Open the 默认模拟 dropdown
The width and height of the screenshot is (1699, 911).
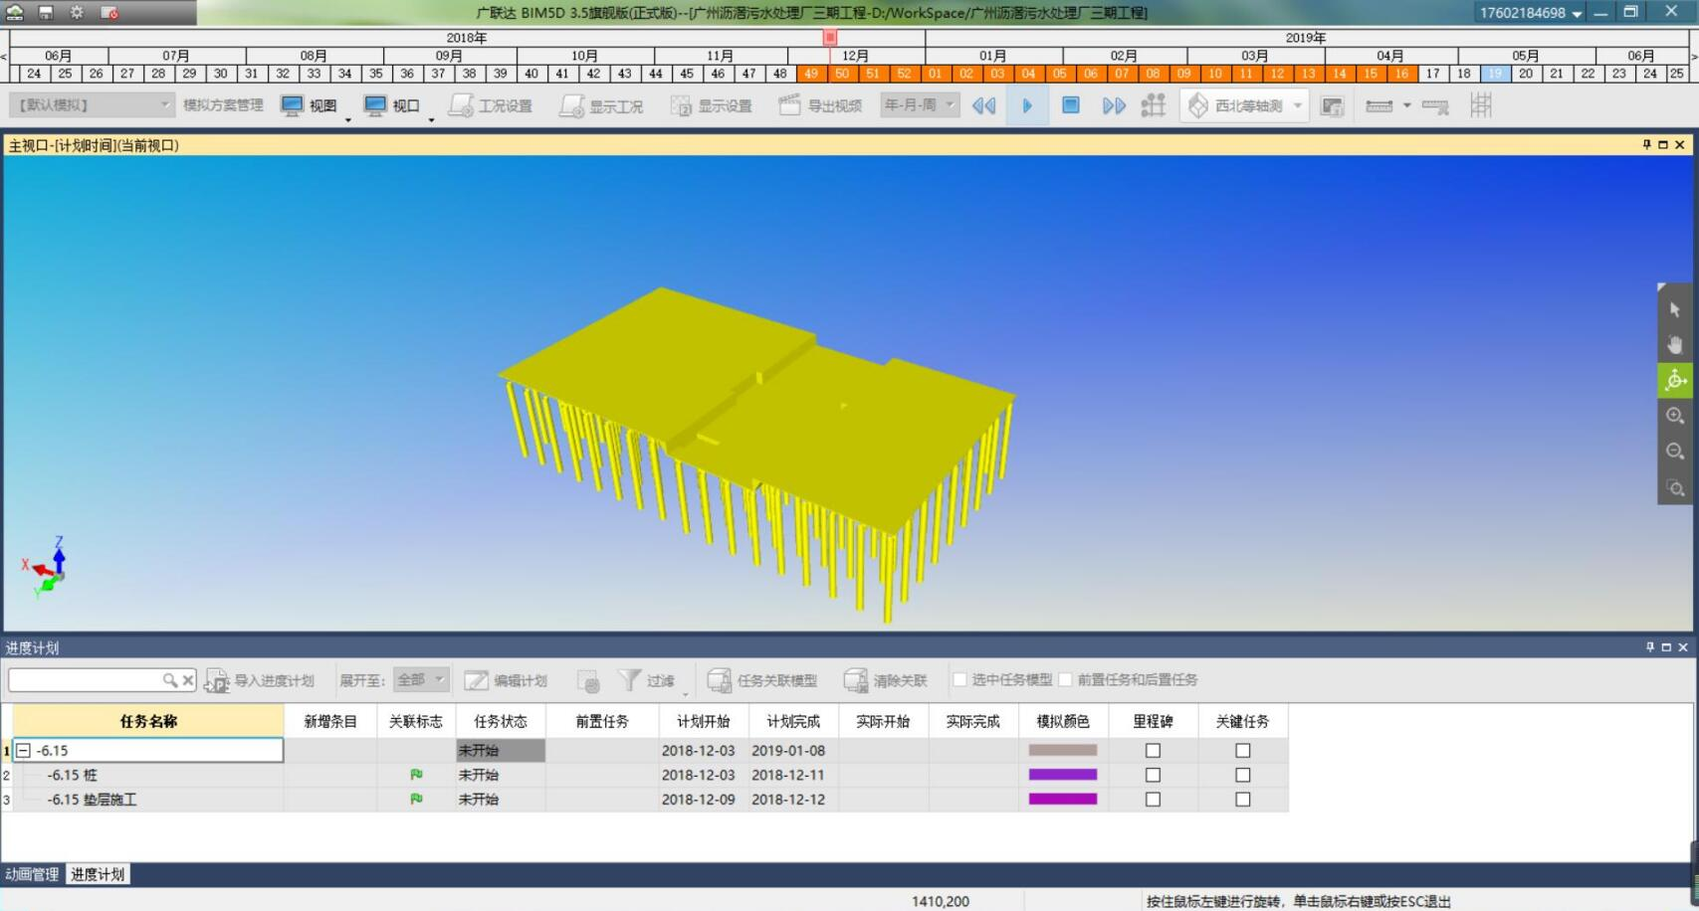[x=93, y=104]
